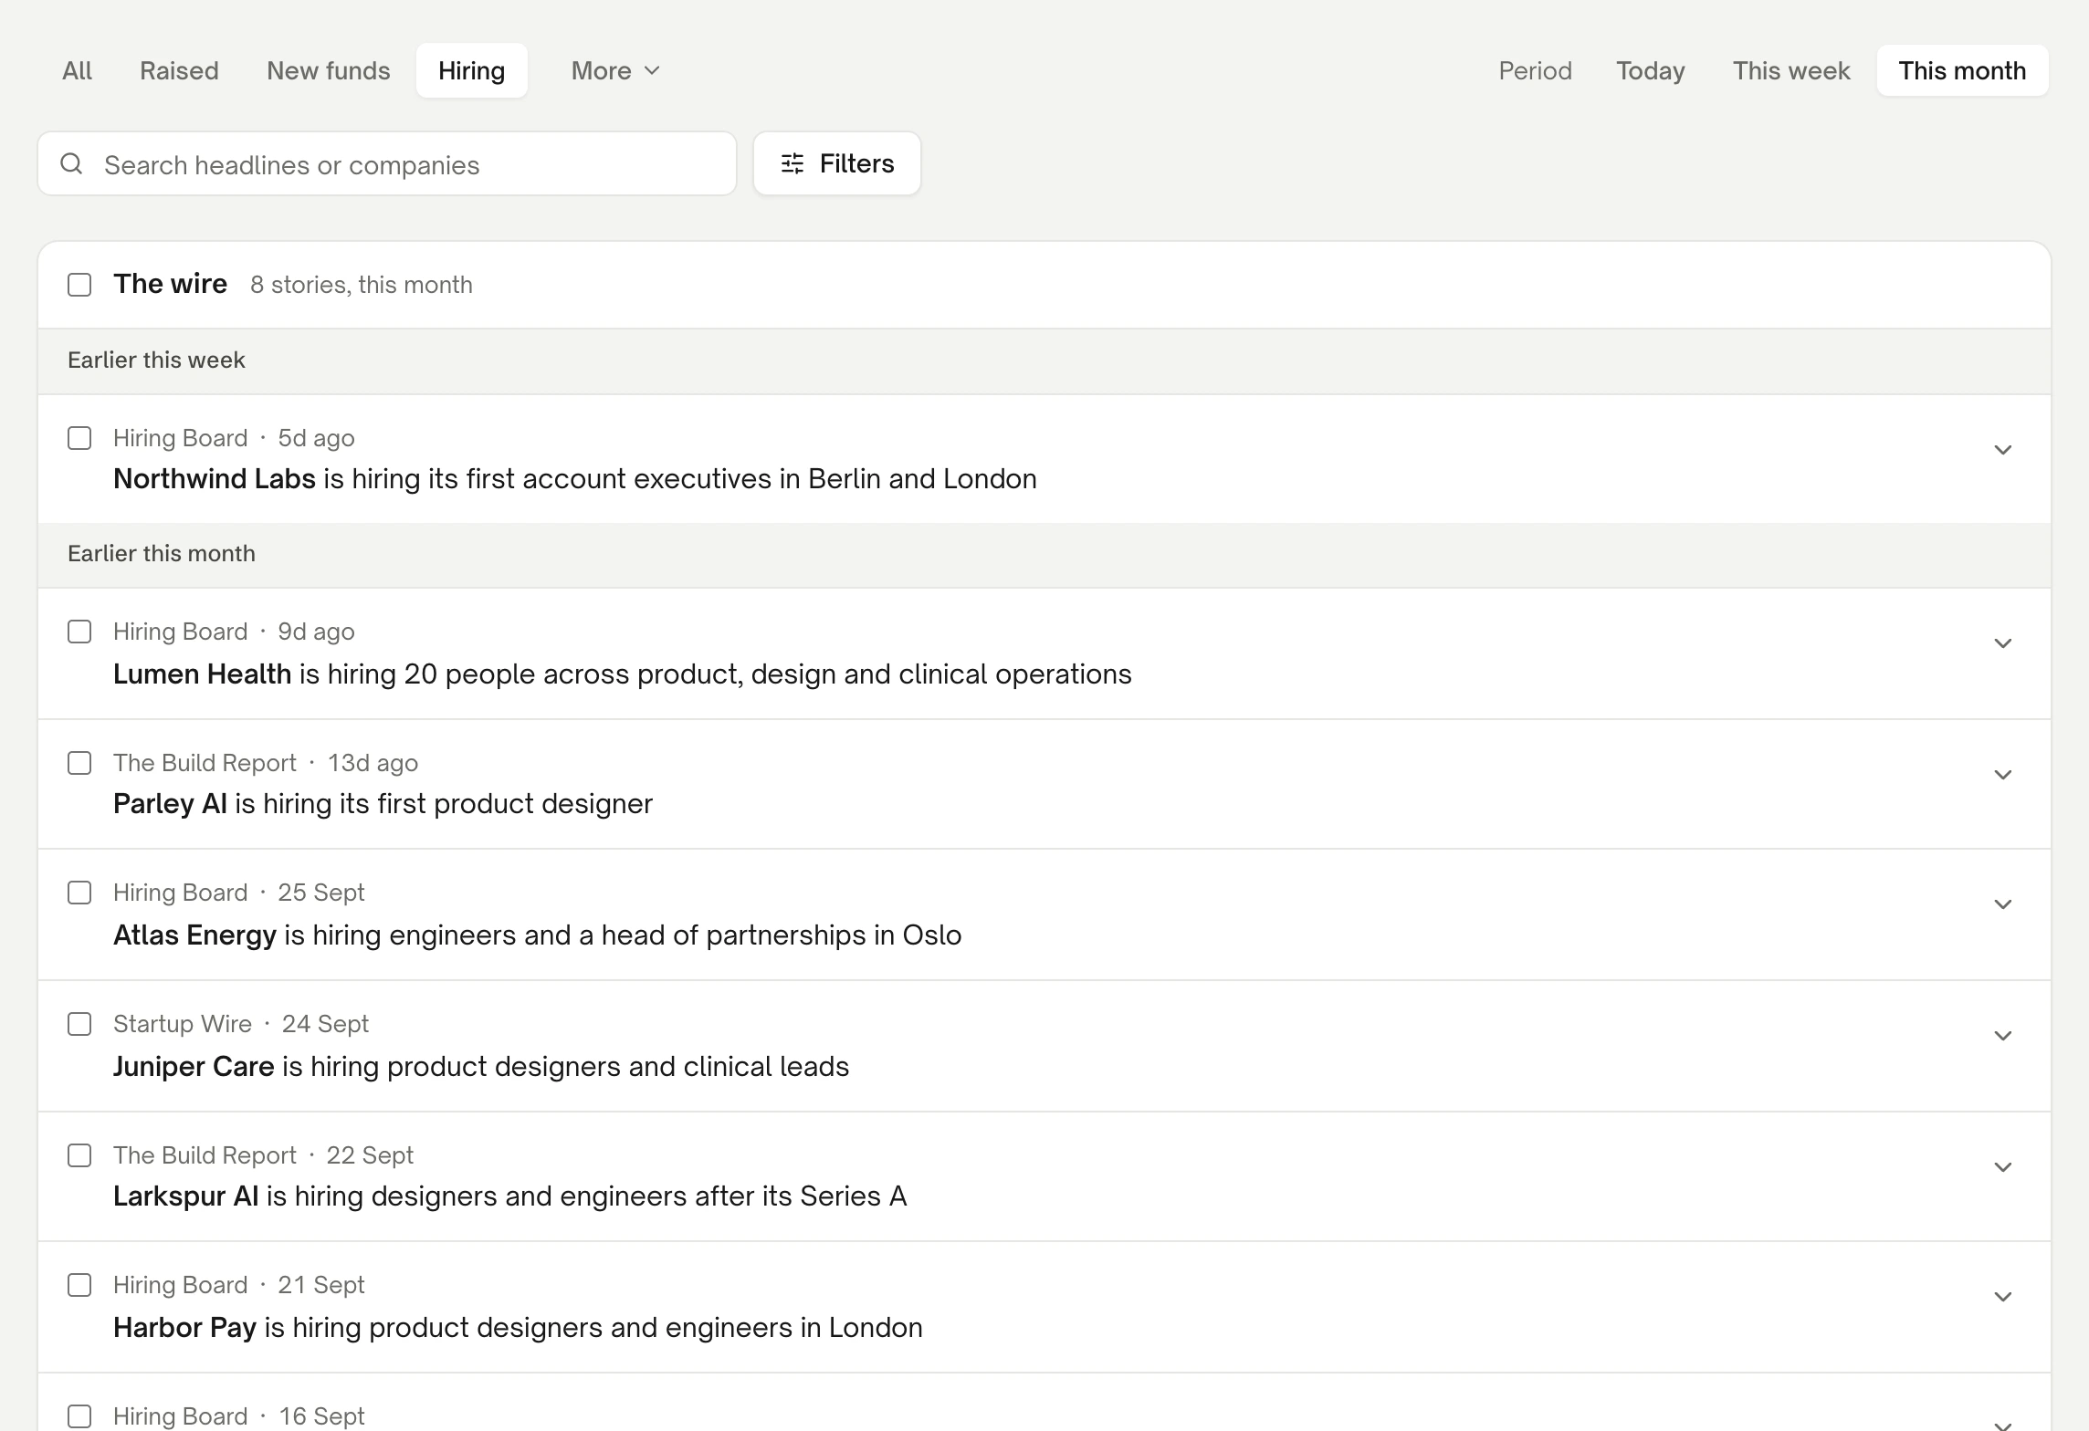Open the Filters button
Screen dimensions: 2089x1431
pyautogui.click(x=837, y=163)
